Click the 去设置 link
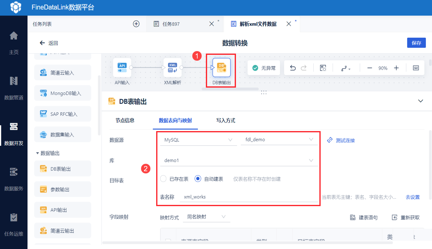This screenshot has width=432, height=249. pyautogui.click(x=413, y=197)
